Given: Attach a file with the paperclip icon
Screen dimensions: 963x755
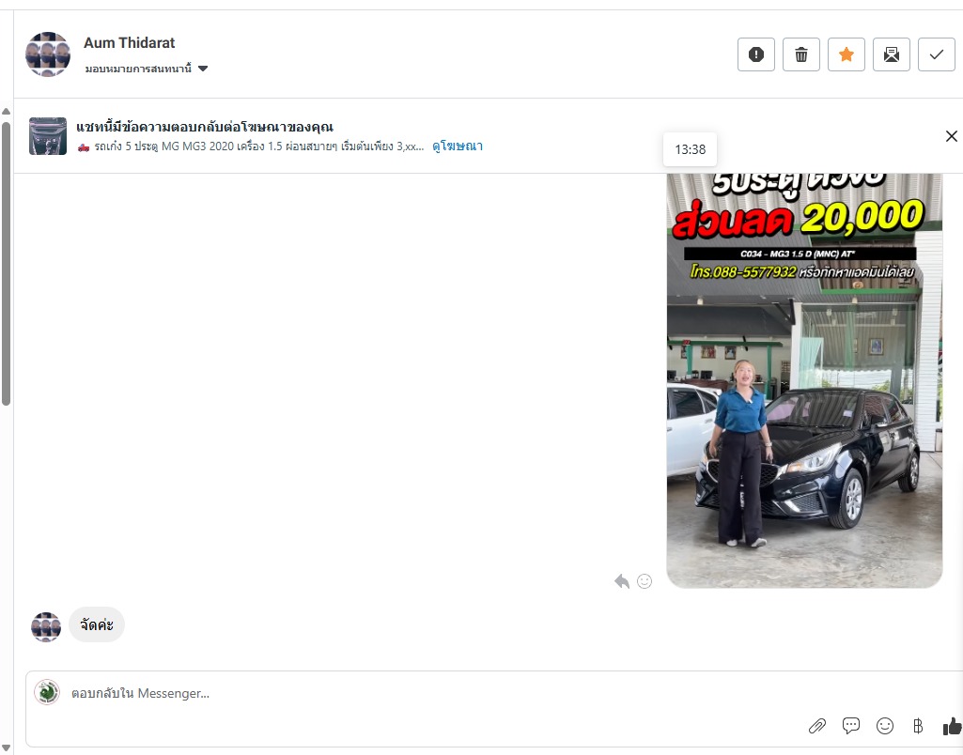Looking at the screenshot, I should (x=817, y=726).
